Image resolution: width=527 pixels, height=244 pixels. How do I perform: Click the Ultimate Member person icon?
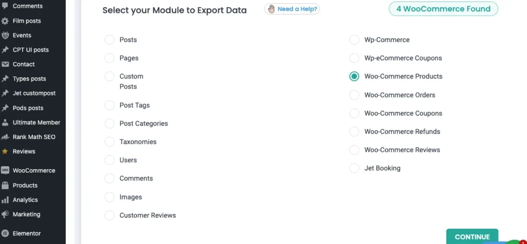point(5,123)
